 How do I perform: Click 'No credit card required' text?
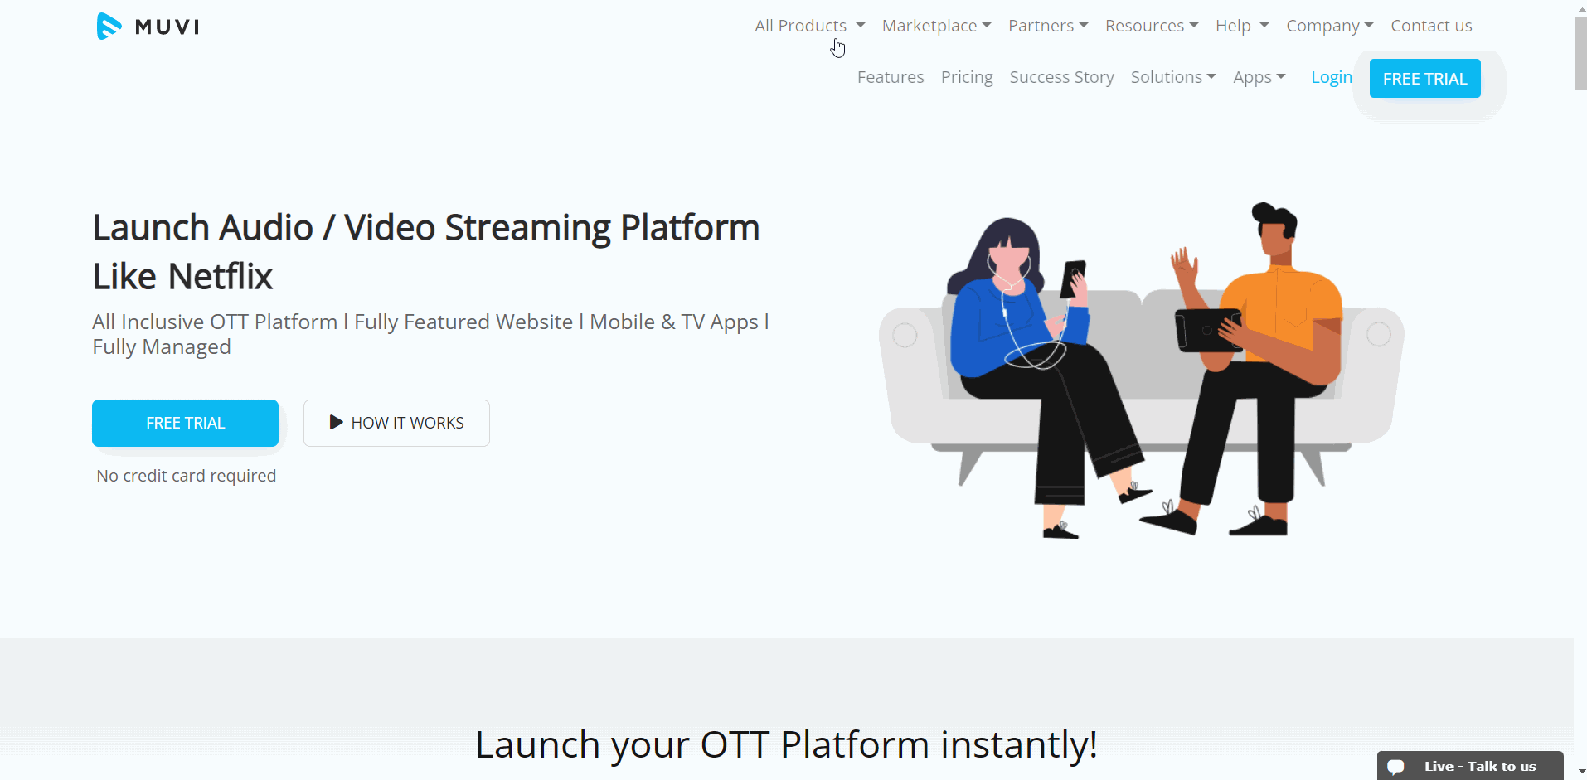pos(187,476)
